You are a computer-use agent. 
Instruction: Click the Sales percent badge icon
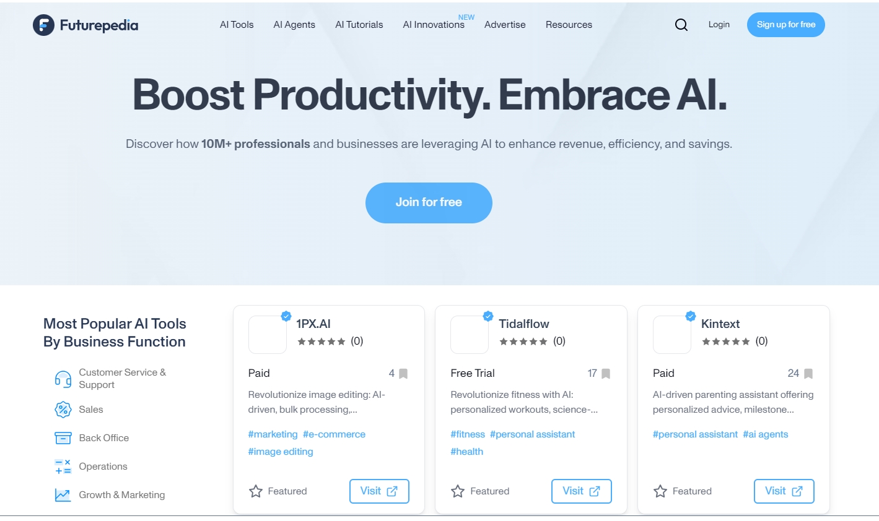tap(63, 410)
